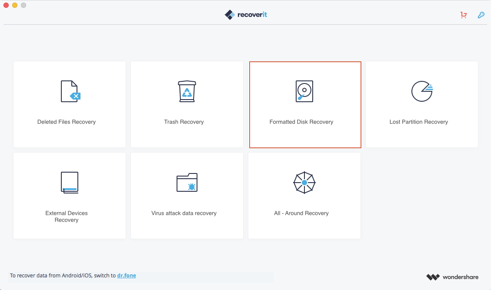Minimize the window with the yellow button
The image size is (491, 290).
tap(15, 5)
